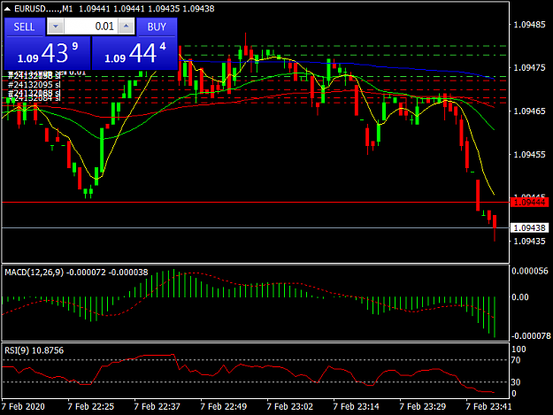Click the SELL button in one-click panel
Image resolution: width=553 pixels, height=415 pixels.
coord(25,27)
